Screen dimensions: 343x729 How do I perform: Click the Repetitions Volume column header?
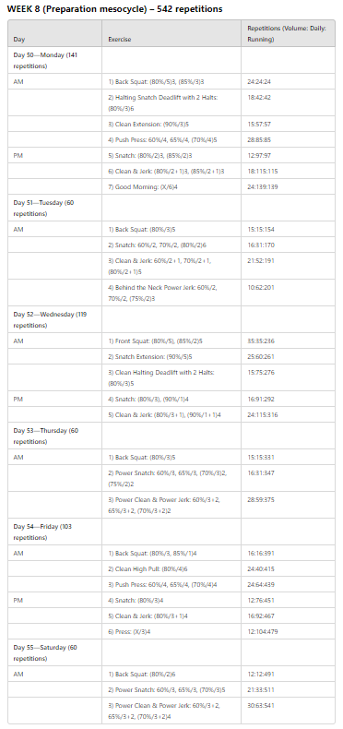(288, 33)
